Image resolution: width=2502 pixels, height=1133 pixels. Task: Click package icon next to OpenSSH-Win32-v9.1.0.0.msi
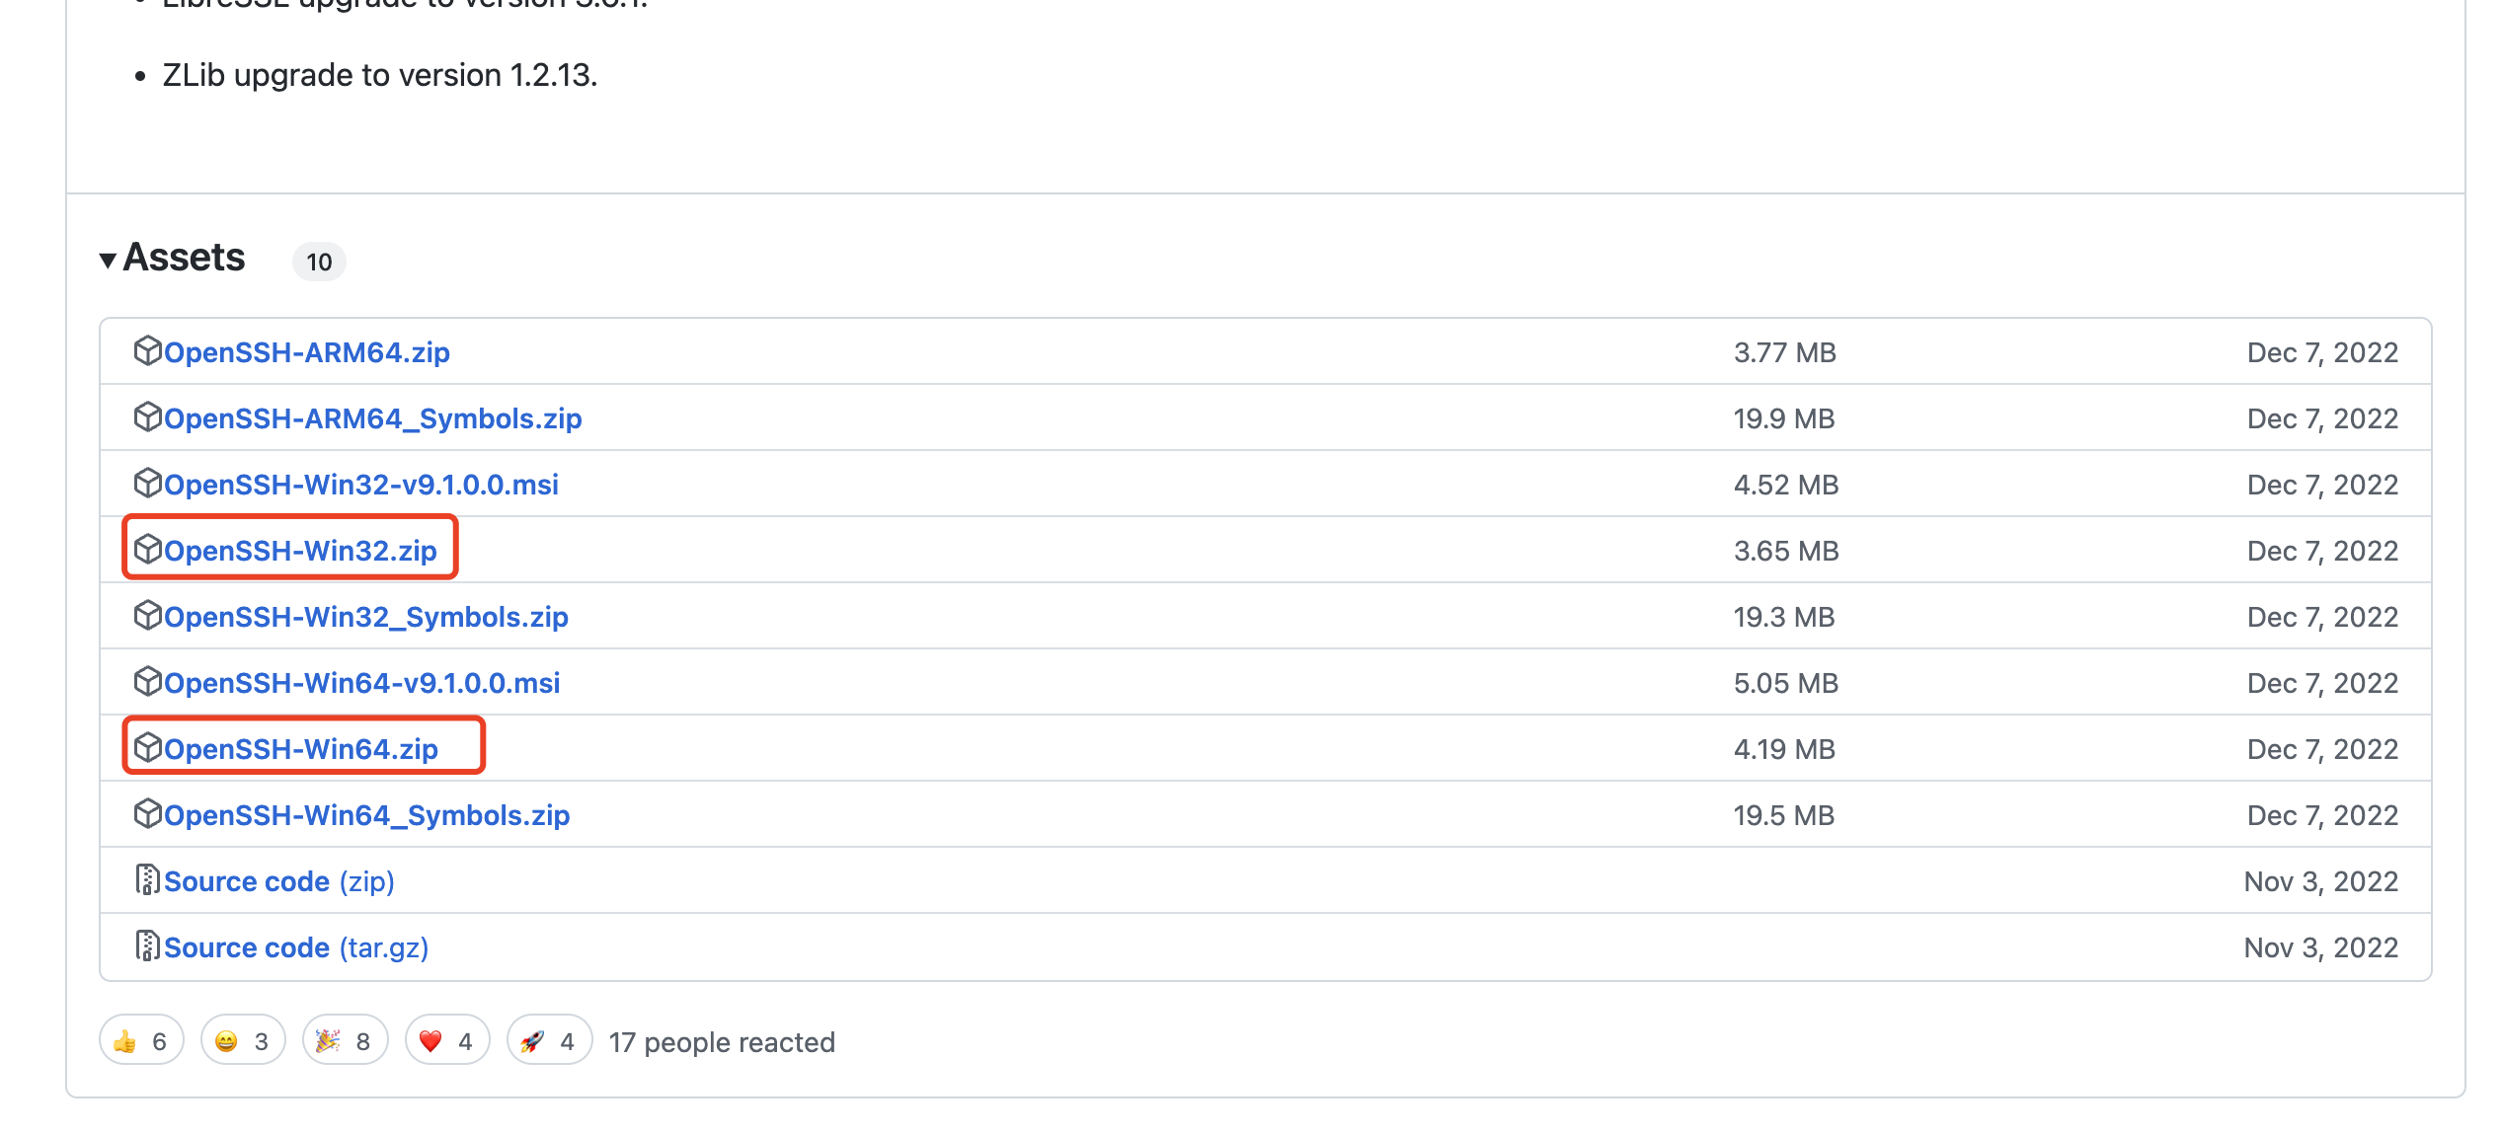click(x=147, y=484)
